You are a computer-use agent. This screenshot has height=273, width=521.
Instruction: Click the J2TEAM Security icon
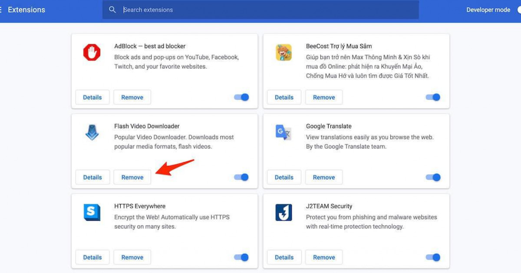pyautogui.click(x=284, y=213)
